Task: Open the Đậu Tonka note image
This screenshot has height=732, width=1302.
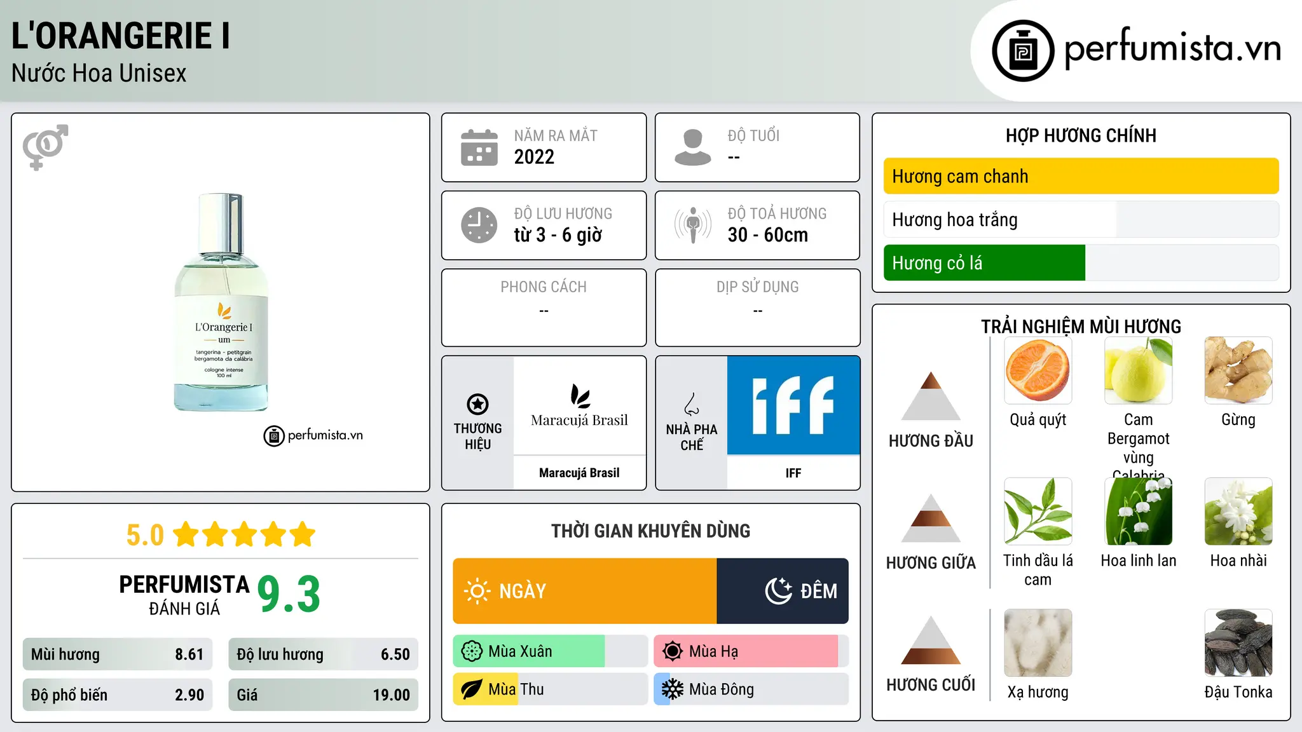Action: tap(1238, 643)
